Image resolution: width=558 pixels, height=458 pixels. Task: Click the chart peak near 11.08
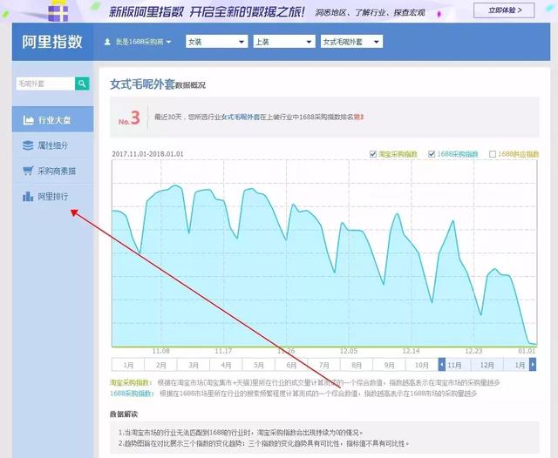(174, 185)
